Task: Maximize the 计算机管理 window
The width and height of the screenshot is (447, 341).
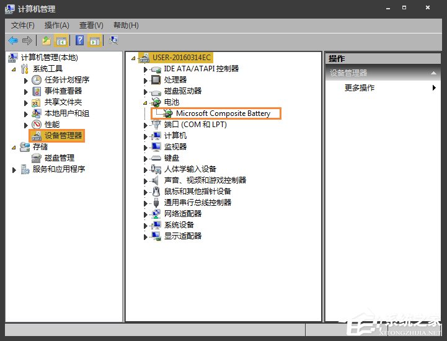Action: click(x=404, y=7)
